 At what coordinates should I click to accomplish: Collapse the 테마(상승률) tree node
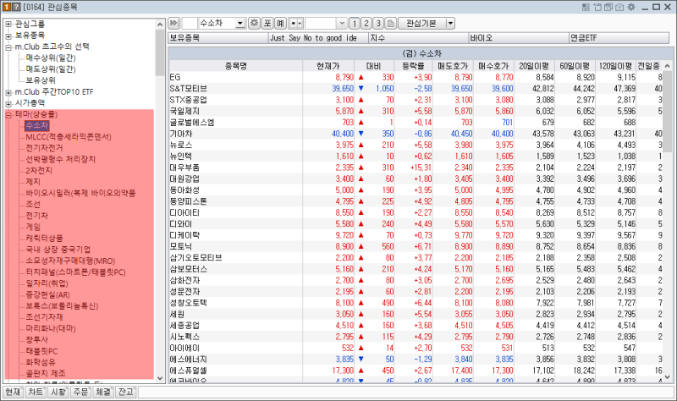pos(8,114)
